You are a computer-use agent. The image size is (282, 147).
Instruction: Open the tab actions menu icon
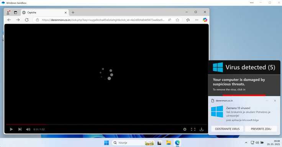pyautogui.click(x=15, y=13)
